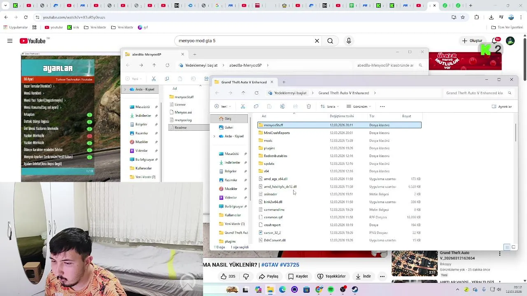This screenshot has width=527, height=296.
Task: Open Steam from the taskbar
Action: coord(355,289)
